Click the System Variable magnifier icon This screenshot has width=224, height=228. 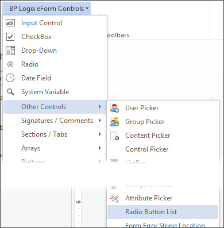10,92
